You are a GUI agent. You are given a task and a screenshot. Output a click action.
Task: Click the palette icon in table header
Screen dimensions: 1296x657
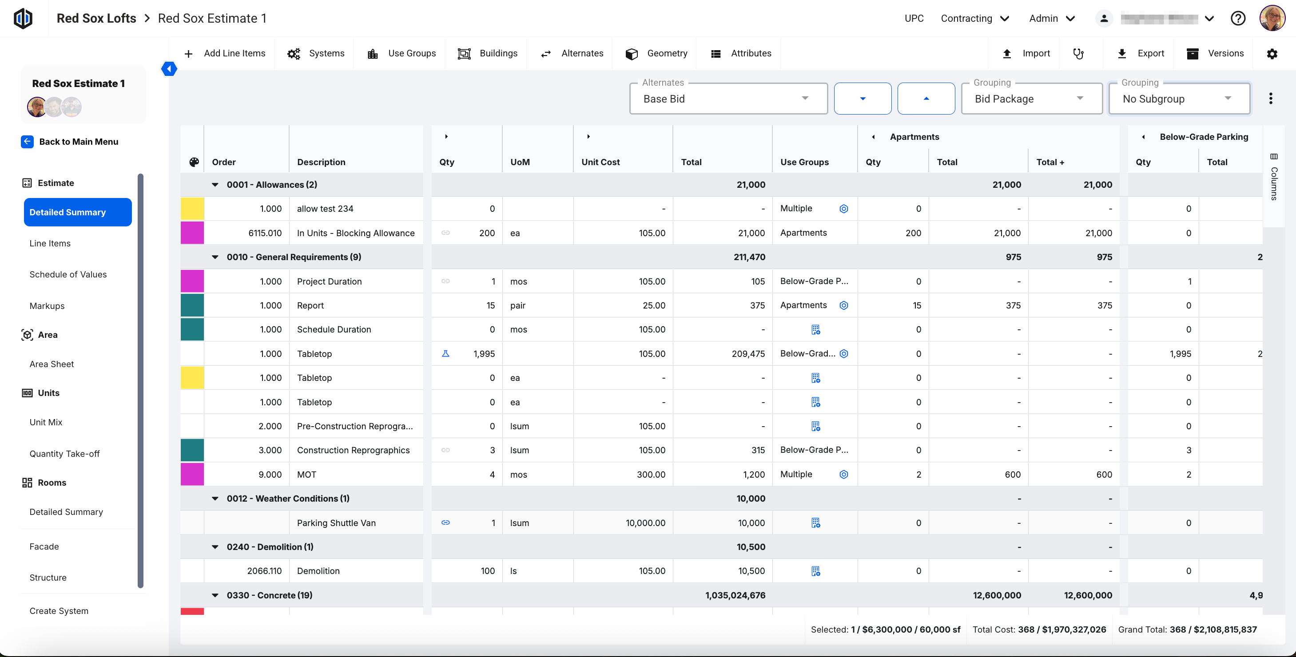click(194, 162)
